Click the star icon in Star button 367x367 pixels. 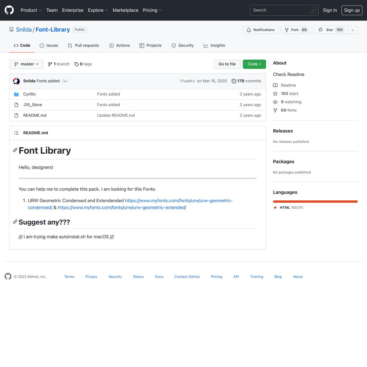[320, 29]
